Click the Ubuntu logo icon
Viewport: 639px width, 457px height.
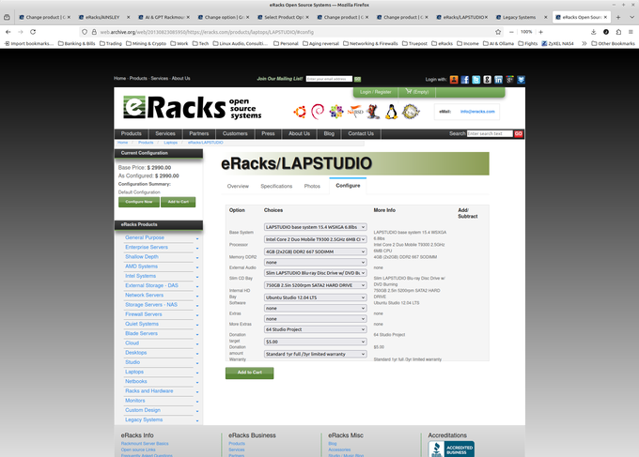[300, 112]
